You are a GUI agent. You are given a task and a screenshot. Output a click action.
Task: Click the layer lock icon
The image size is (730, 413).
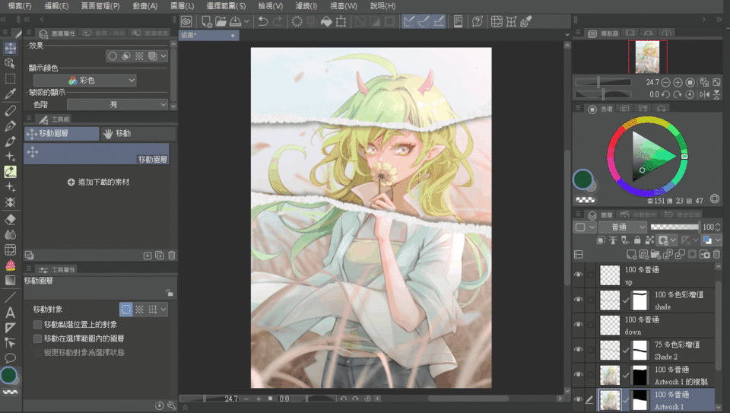[x=637, y=240]
